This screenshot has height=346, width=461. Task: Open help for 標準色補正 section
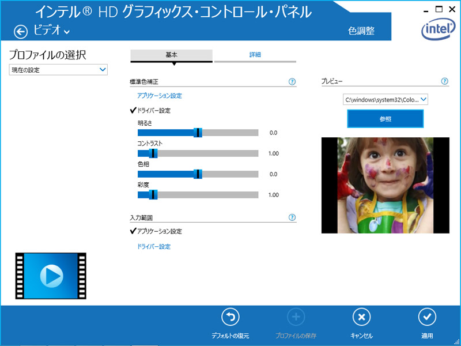click(x=292, y=82)
